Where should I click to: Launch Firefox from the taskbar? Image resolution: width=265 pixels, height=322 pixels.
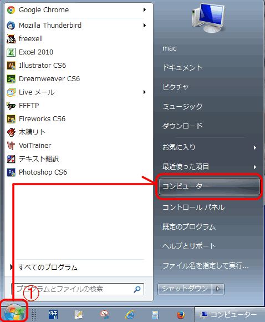(x=181, y=315)
